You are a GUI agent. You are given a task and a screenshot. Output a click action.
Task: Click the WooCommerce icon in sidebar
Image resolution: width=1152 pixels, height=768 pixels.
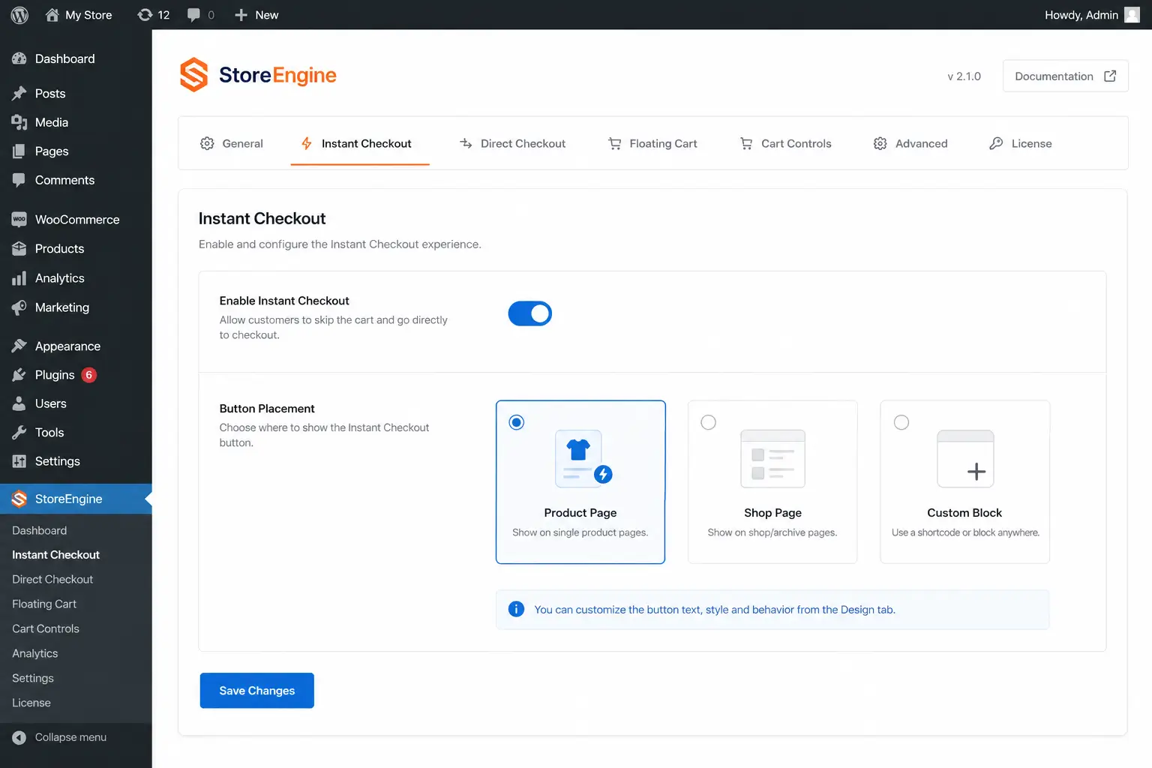click(19, 220)
